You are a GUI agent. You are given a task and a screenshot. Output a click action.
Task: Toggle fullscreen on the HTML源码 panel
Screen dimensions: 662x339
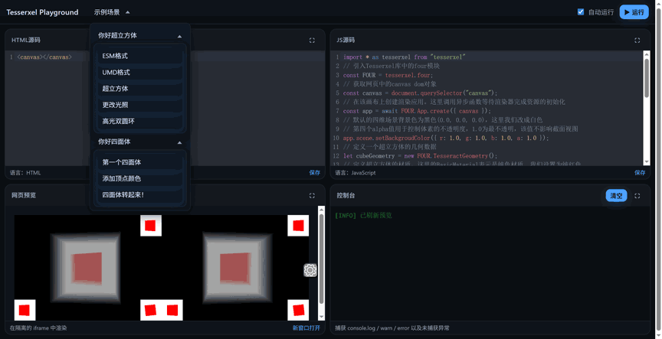pos(312,41)
